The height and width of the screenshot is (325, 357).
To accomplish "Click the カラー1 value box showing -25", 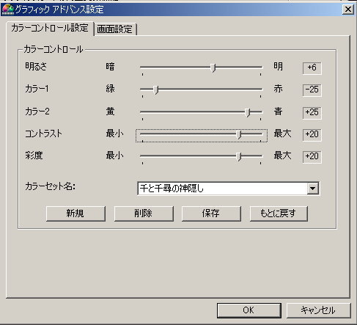I will tap(312, 90).
